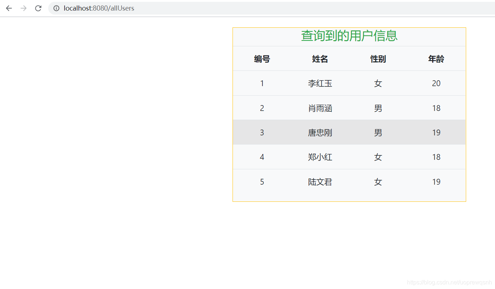Select the name cell 李红玉
This screenshot has height=289, width=495.
click(x=320, y=83)
